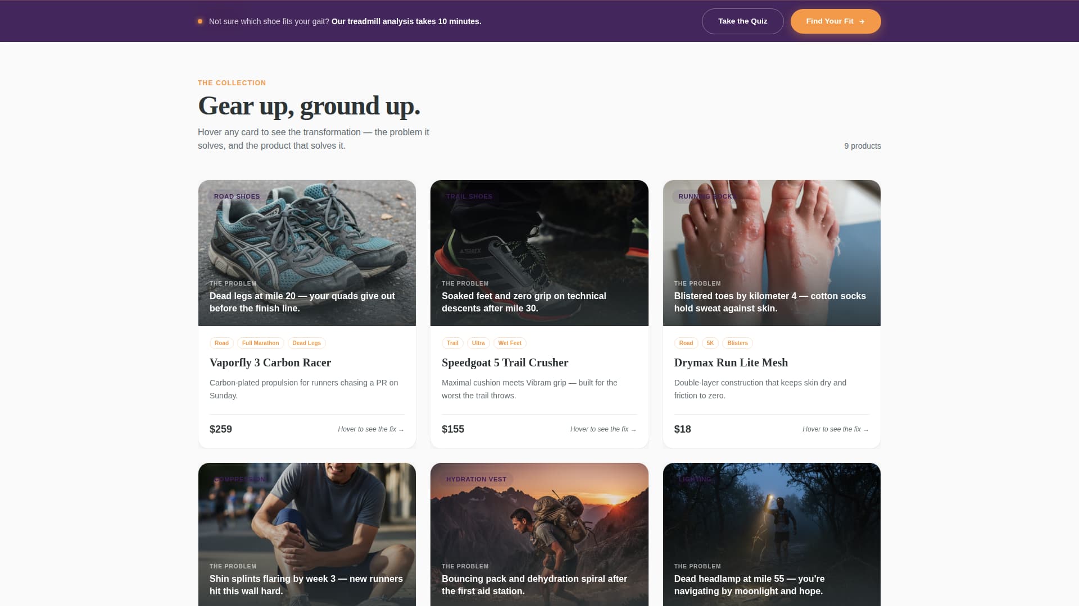Click the worn road shoes image
The width and height of the screenshot is (1079, 606).
pos(307,252)
